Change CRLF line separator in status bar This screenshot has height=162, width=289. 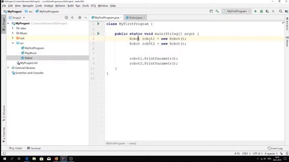246,153
